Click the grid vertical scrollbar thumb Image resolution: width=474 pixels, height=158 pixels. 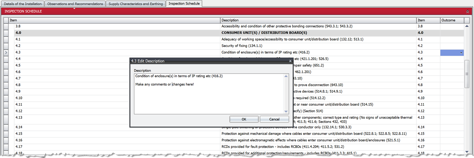pos(467,74)
